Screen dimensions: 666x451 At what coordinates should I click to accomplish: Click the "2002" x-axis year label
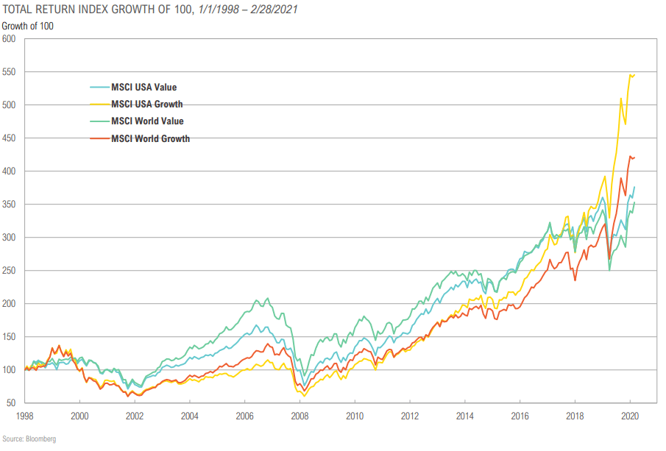pyautogui.click(x=135, y=416)
